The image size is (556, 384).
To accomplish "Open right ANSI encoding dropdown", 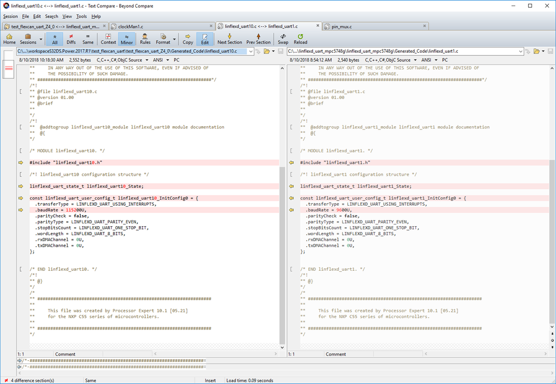I will [x=430, y=60].
